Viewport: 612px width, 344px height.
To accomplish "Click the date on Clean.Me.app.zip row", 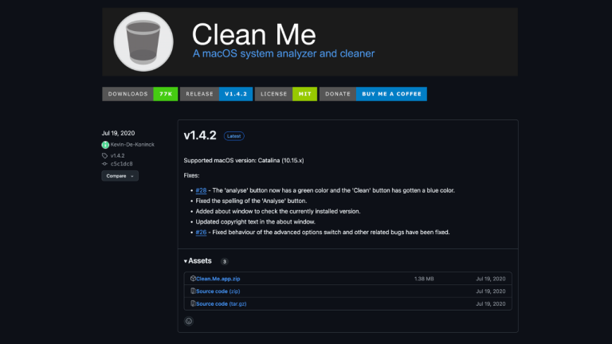I will tap(491, 279).
